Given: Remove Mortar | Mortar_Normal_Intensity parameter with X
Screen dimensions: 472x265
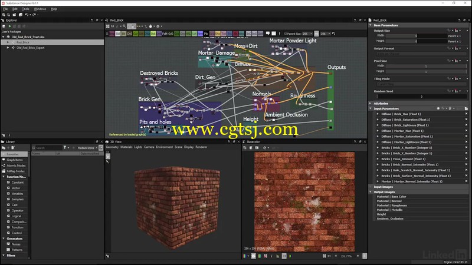Looking at the screenshot, I should tap(466, 181).
